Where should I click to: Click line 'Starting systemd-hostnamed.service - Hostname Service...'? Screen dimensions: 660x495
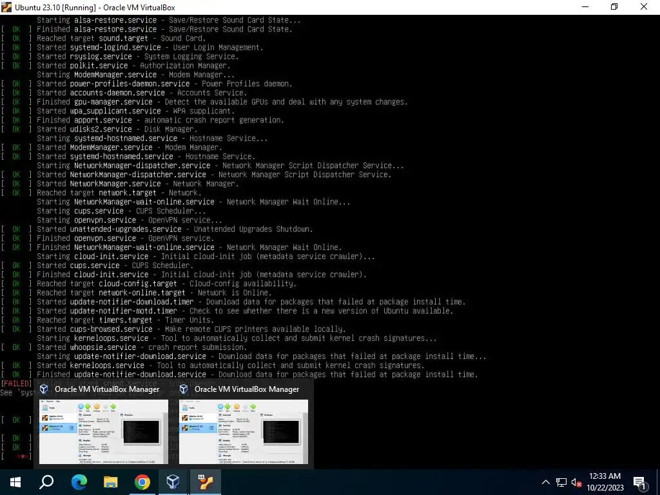152,139
